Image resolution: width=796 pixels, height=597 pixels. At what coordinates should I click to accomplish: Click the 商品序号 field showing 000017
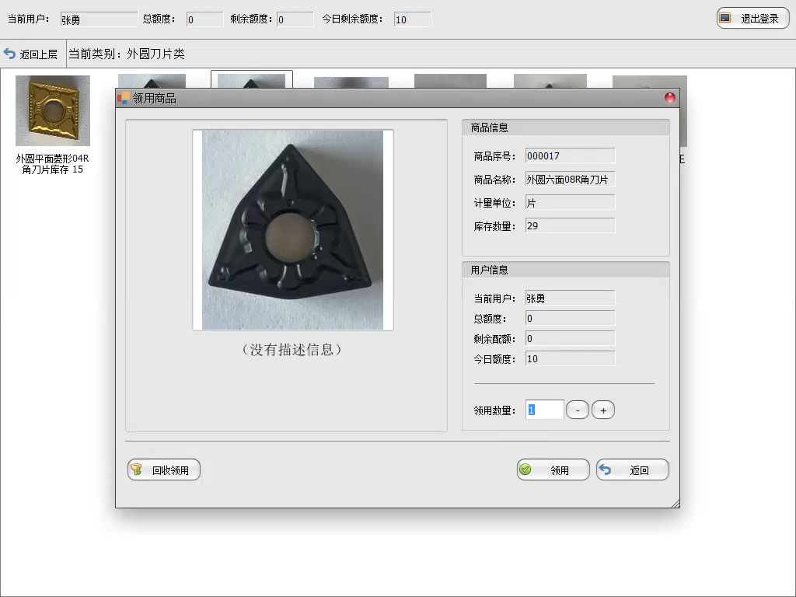point(570,155)
